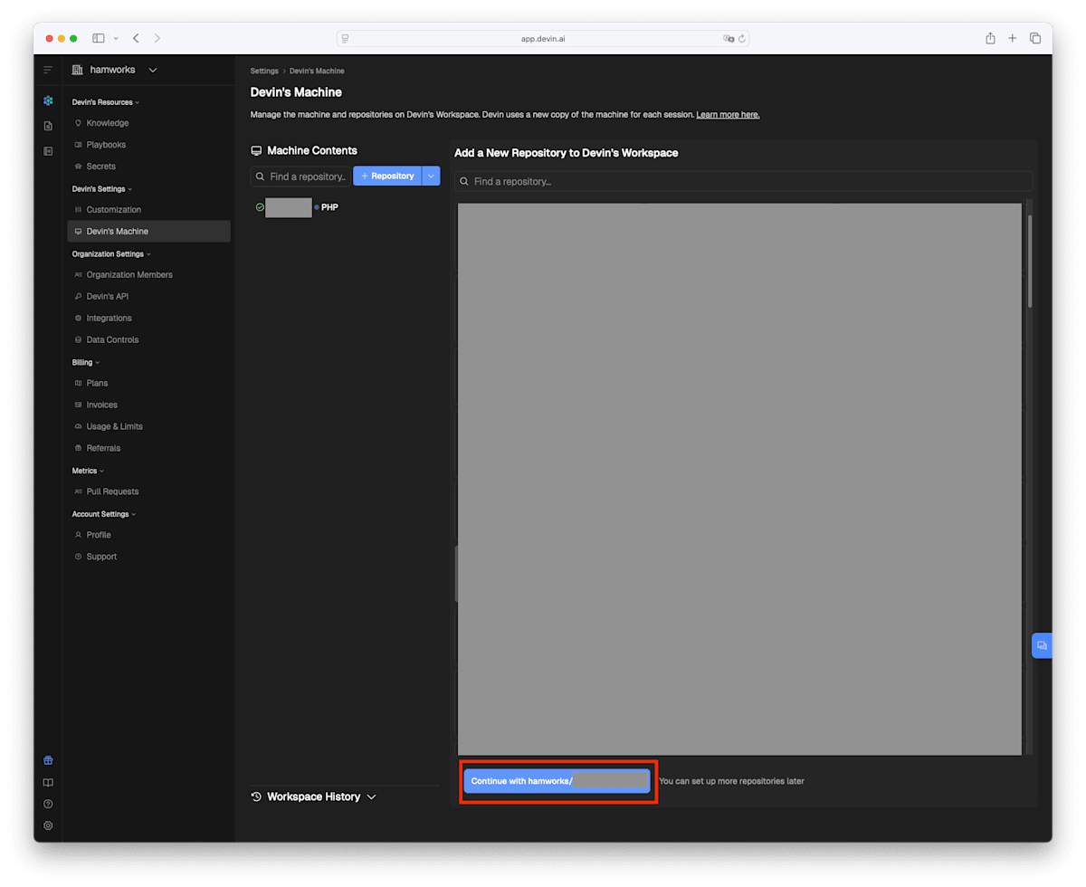1086x887 pixels.
Task: Collapse the Devin's Resources section
Action: click(106, 102)
